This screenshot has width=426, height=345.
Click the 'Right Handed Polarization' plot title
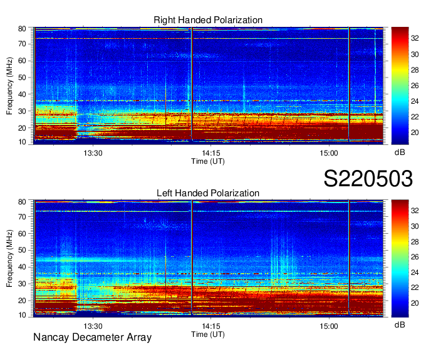tap(208, 20)
